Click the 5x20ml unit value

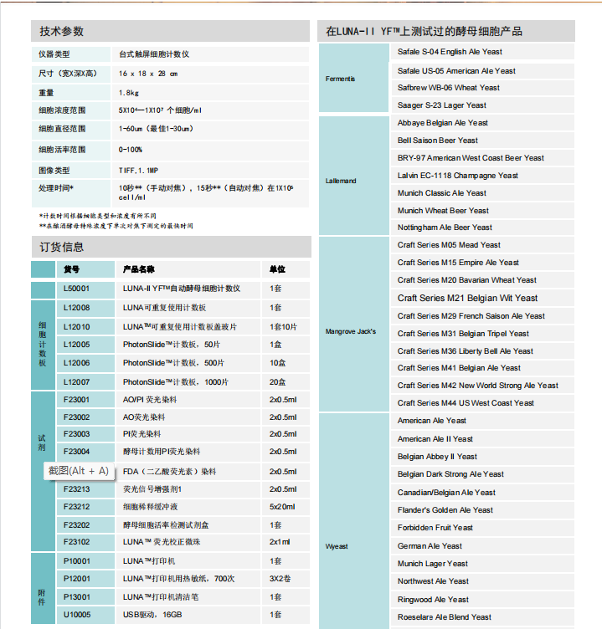click(x=282, y=507)
